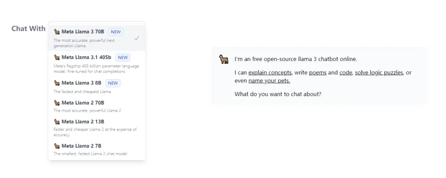Follow the "poems" link in the message
Viewport: 446px width, 178px height.
pyautogui.click(x=318, y=73)
